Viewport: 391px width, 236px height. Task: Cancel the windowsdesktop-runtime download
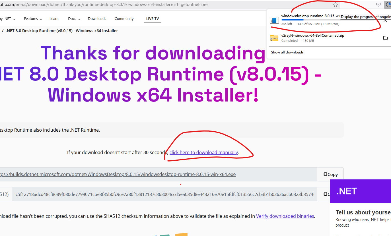pos(385,20)
